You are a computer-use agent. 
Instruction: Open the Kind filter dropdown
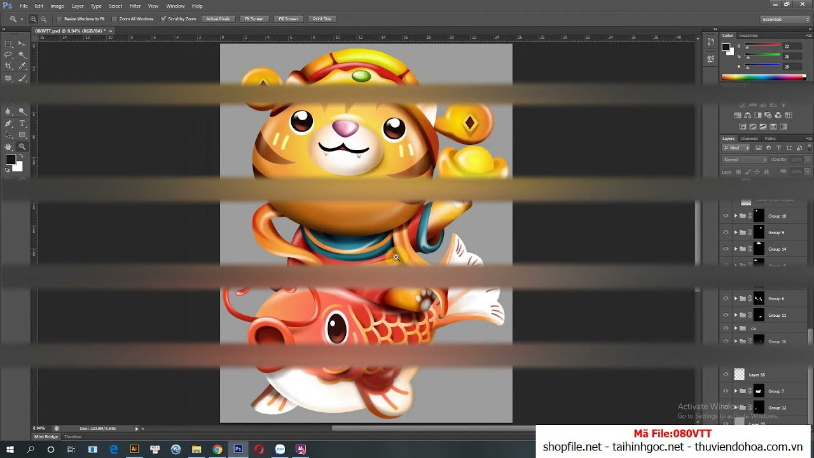pos(736,148)
